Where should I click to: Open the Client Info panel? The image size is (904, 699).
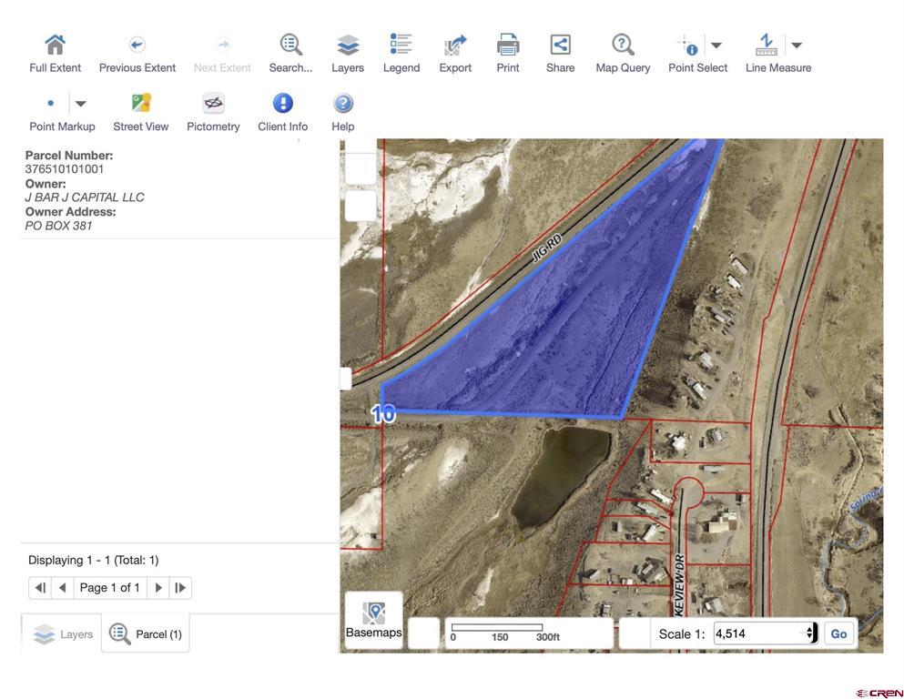283,104
